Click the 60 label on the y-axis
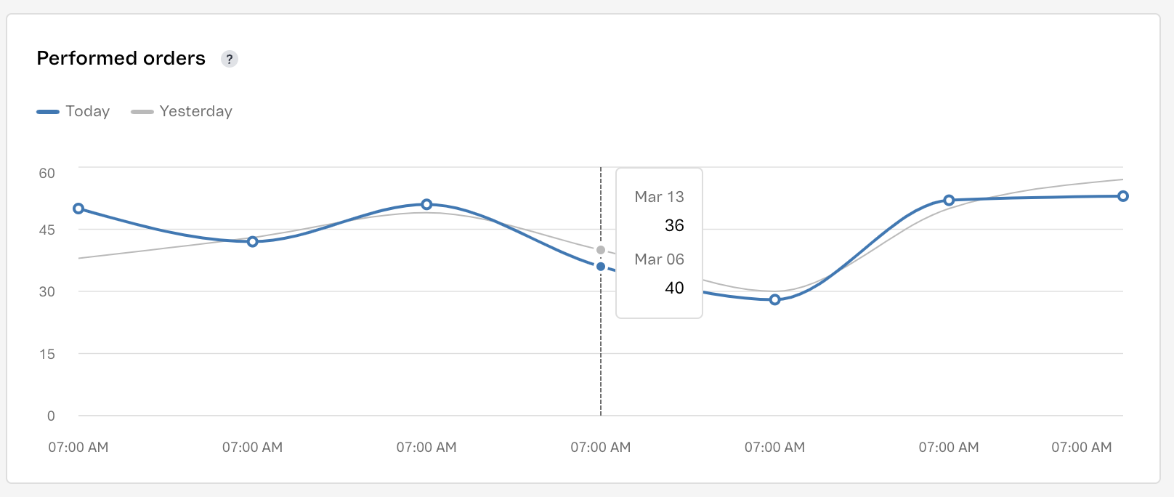Image resolution: width=1174 pixels, height=497 pixels. tap(47, 173)
